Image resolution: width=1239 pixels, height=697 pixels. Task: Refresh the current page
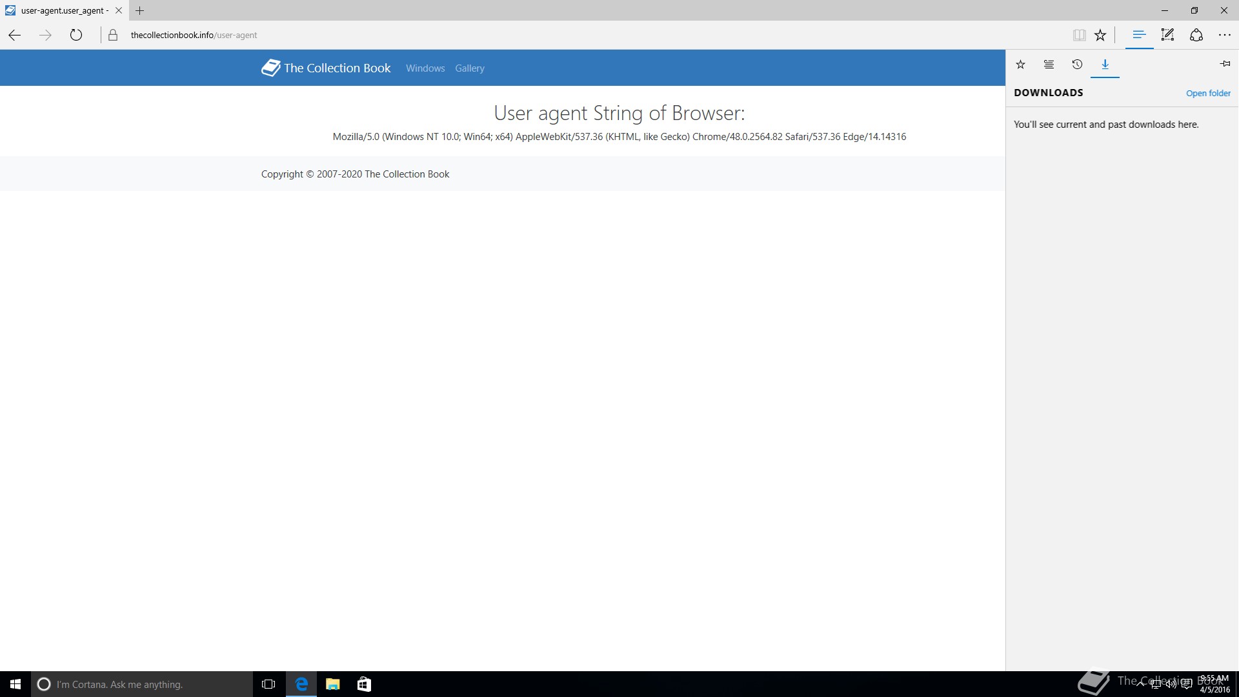(x=76, y=35)
